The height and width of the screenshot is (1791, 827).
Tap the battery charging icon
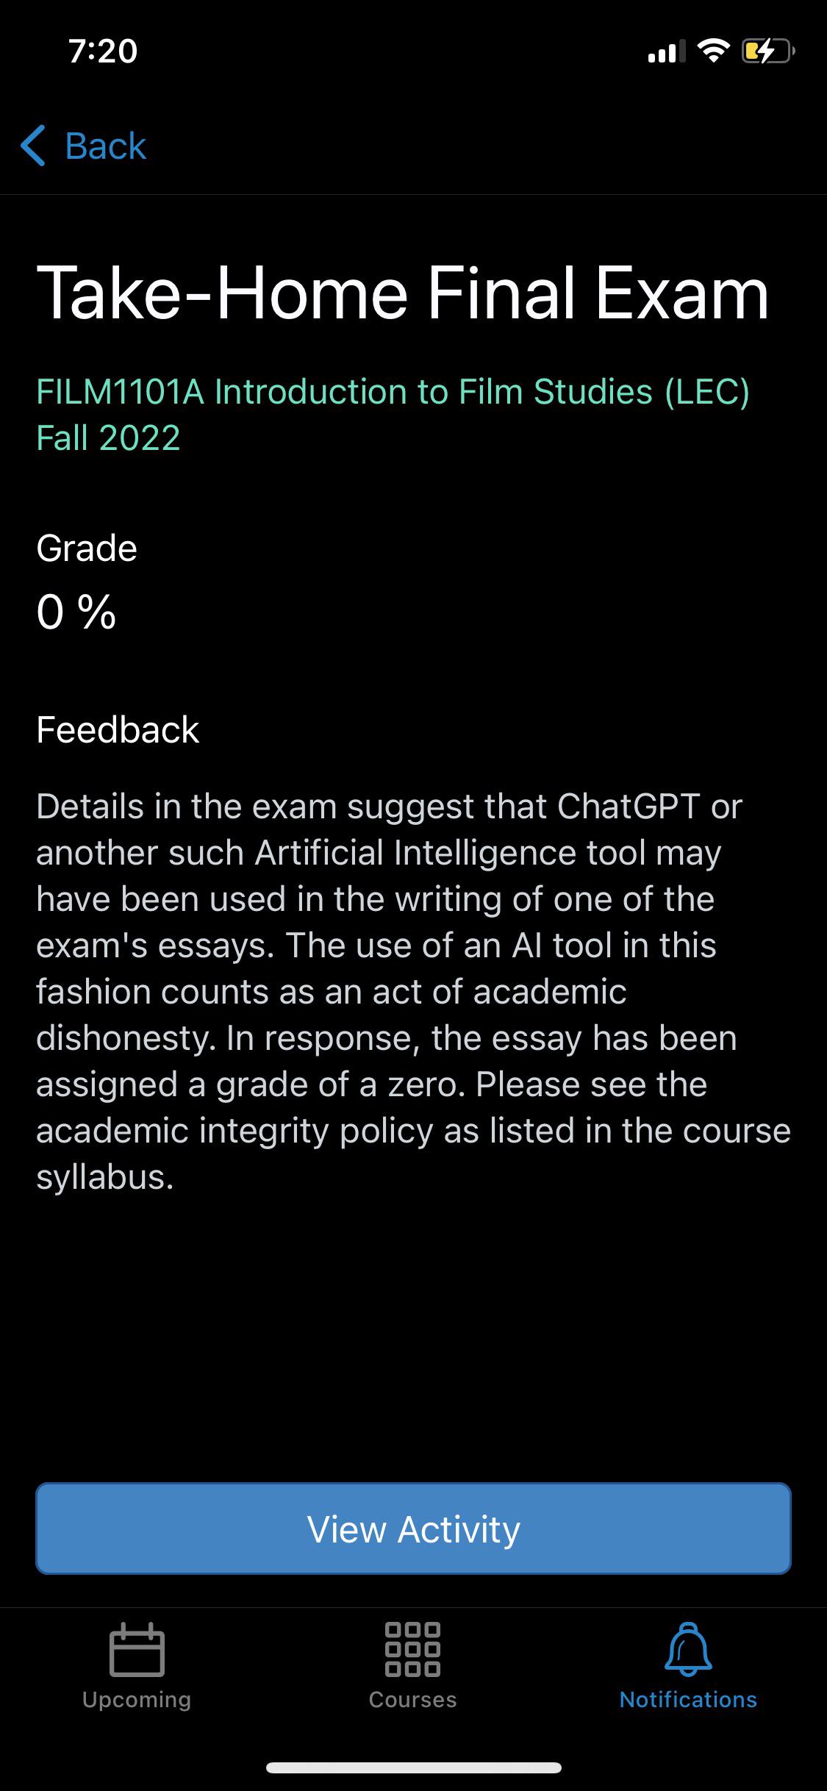click(x=767, y=51)
